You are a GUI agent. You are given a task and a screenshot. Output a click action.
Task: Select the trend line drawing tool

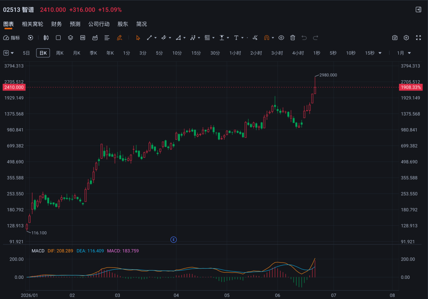[x=149, y=38]
